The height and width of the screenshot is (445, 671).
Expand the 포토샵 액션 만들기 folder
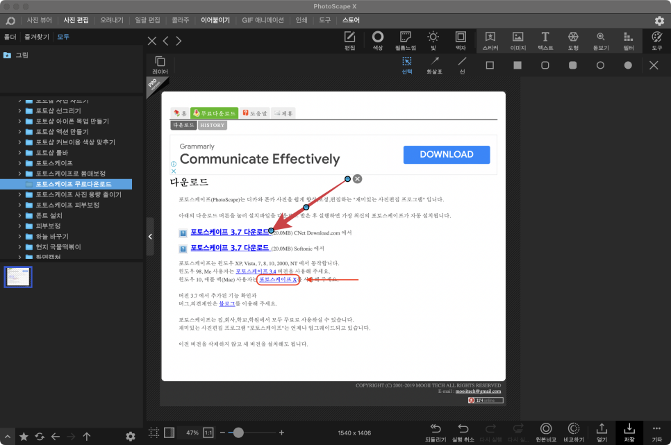point(19,131)
